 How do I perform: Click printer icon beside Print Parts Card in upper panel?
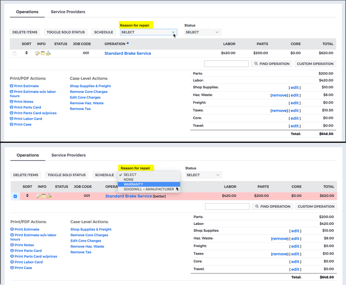tap(11, 107)
